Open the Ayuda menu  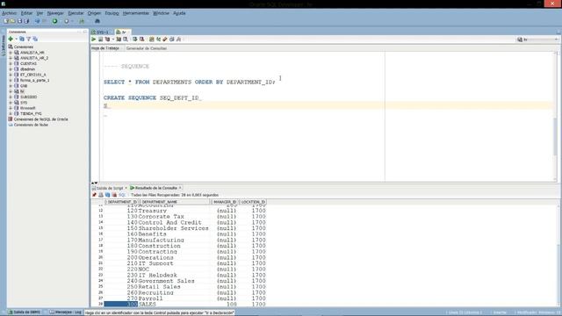179,13
